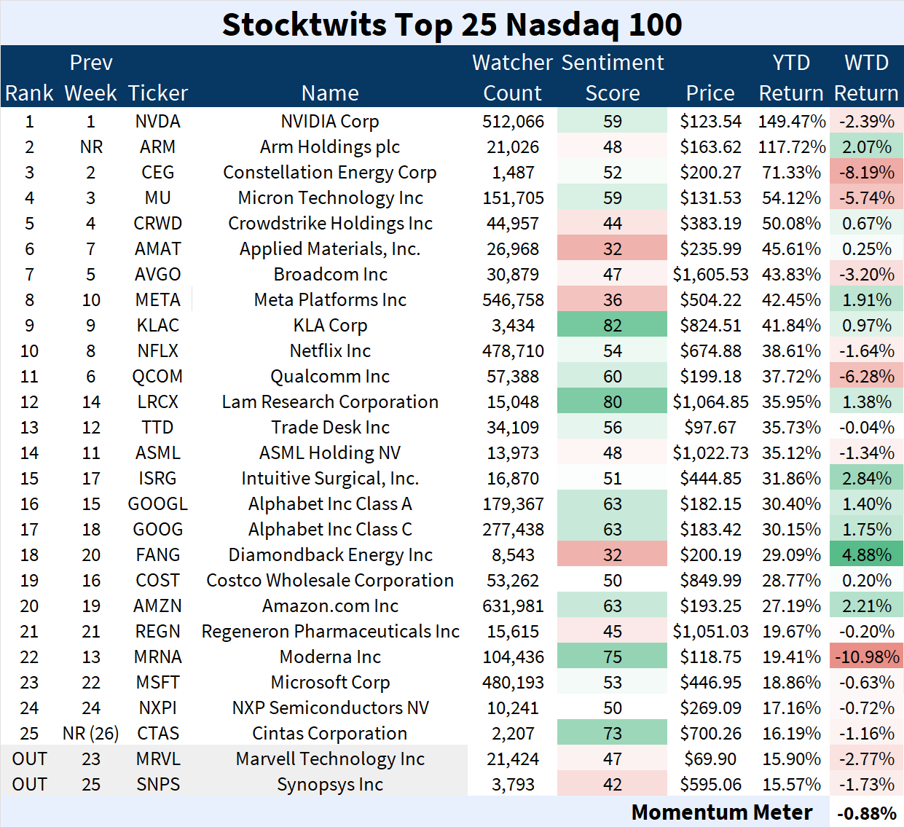Select the Stocktwits Top 25 Nasdaq 100 title

click(452, 24)
